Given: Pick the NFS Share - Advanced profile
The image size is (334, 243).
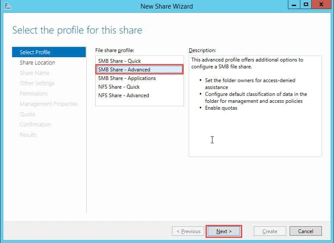Looking at the screenshot, I should point(140,95).
